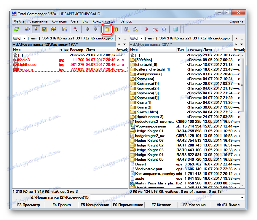Open left panel favorites asterisk button

coord(119,44)
